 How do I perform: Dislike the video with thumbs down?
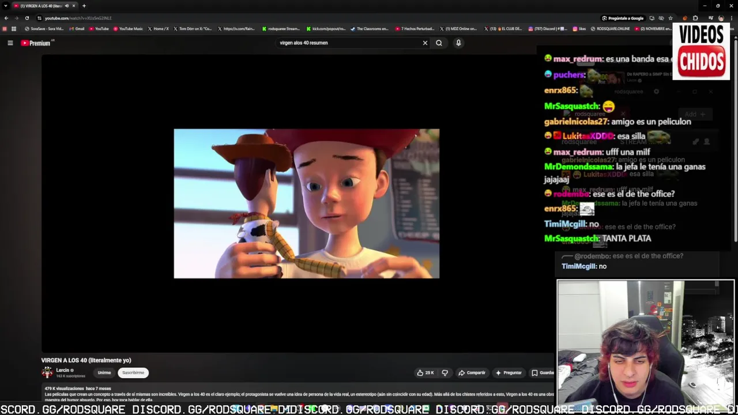445,373
